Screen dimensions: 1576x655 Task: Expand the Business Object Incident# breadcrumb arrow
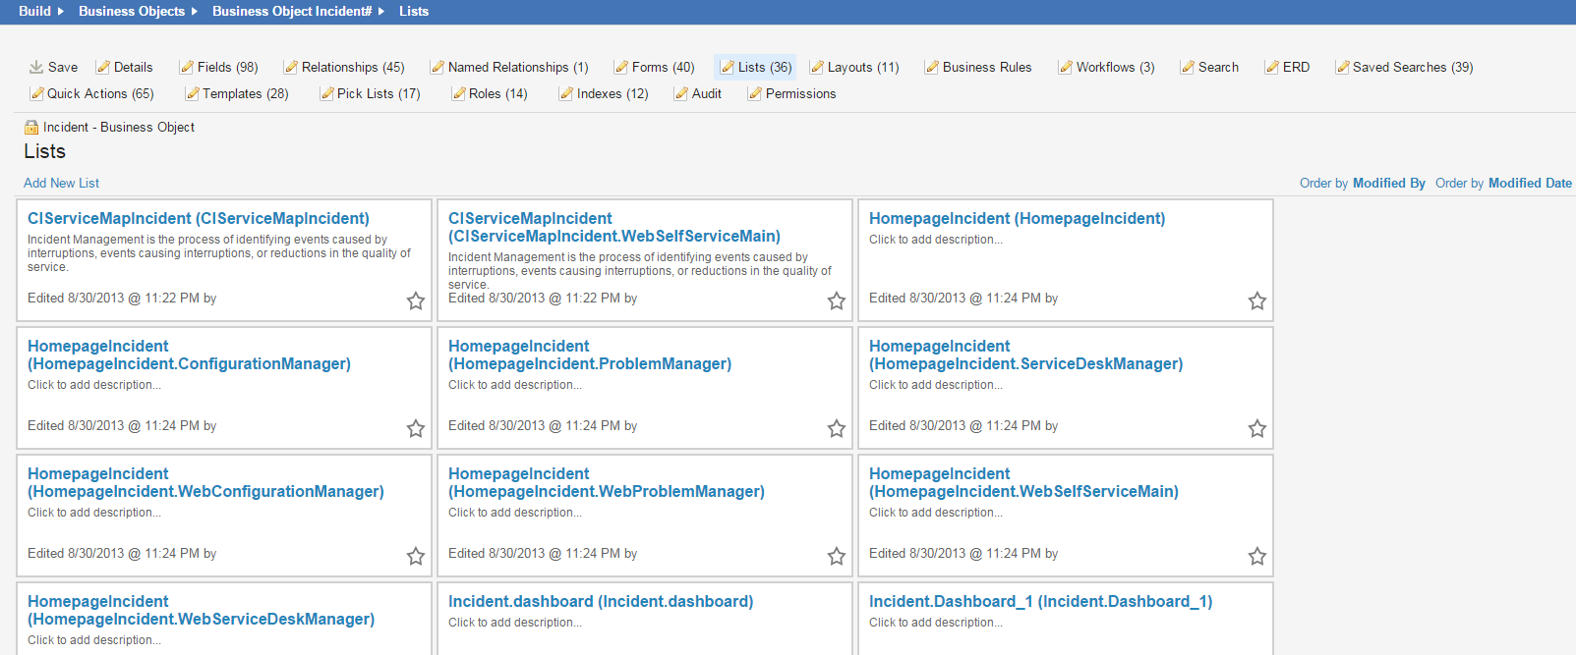coord(380,11)
